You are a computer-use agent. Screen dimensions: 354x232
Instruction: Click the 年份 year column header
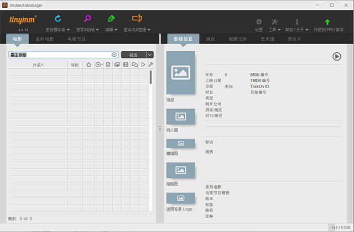pos(75,65)
